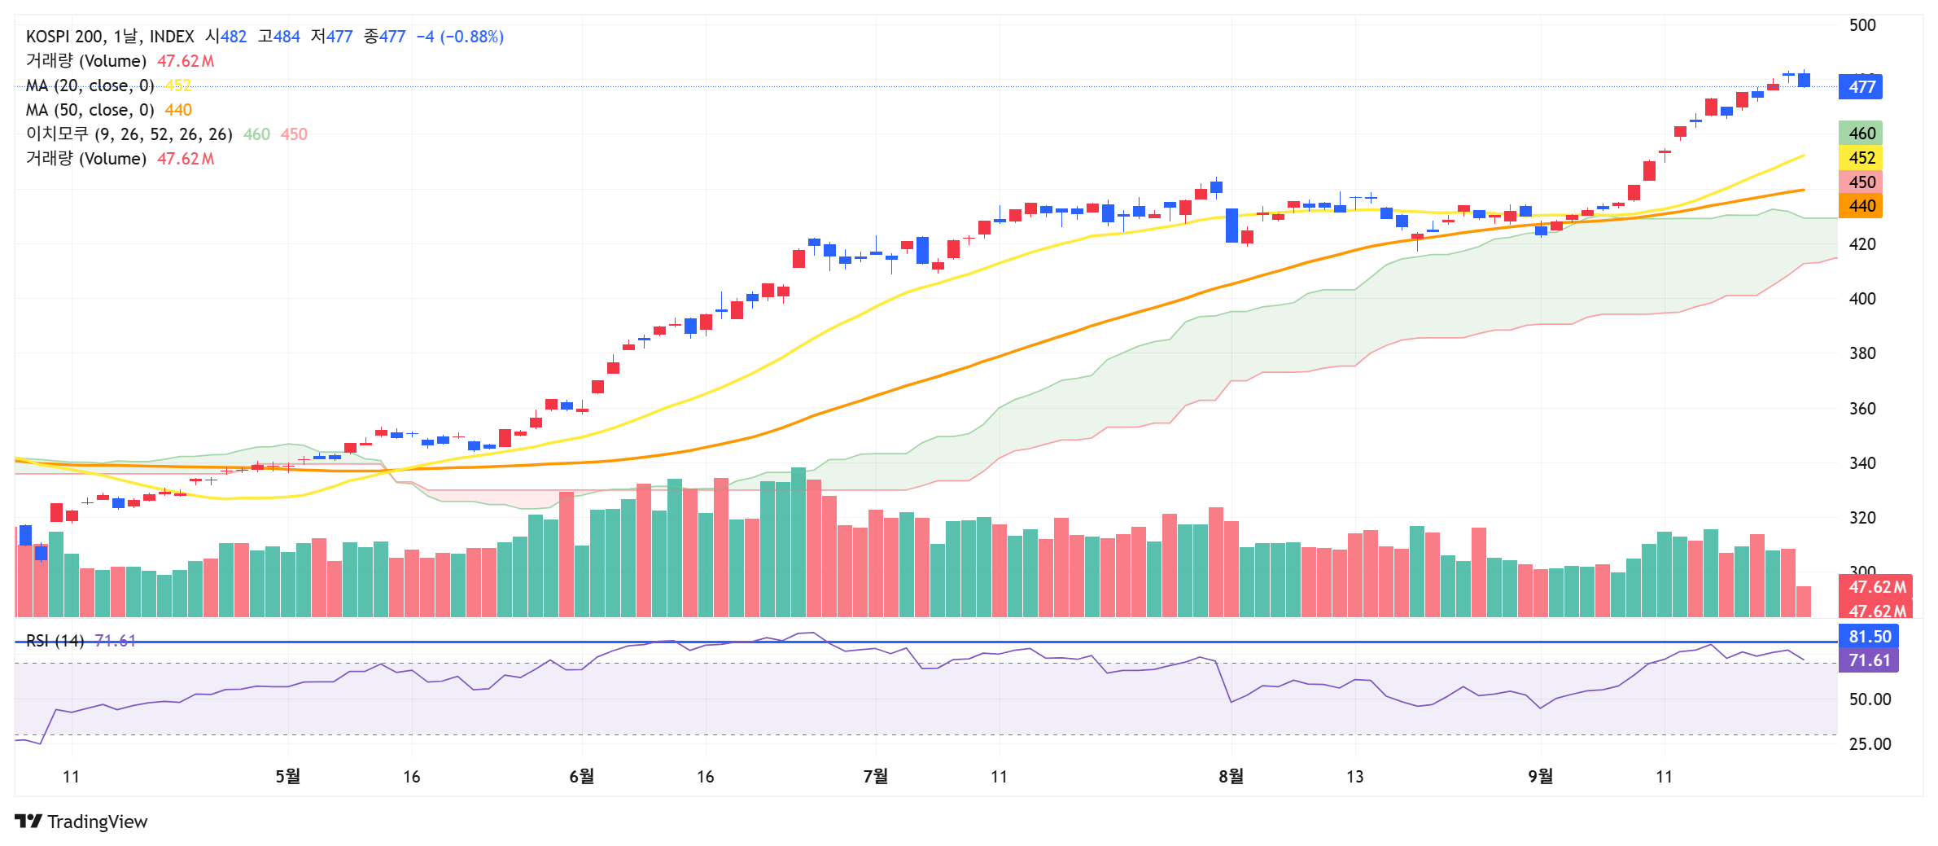Click the 25.00 RSI axis label
Viewport: 1938px width, 846px height.
click(x=1870, y=744)
